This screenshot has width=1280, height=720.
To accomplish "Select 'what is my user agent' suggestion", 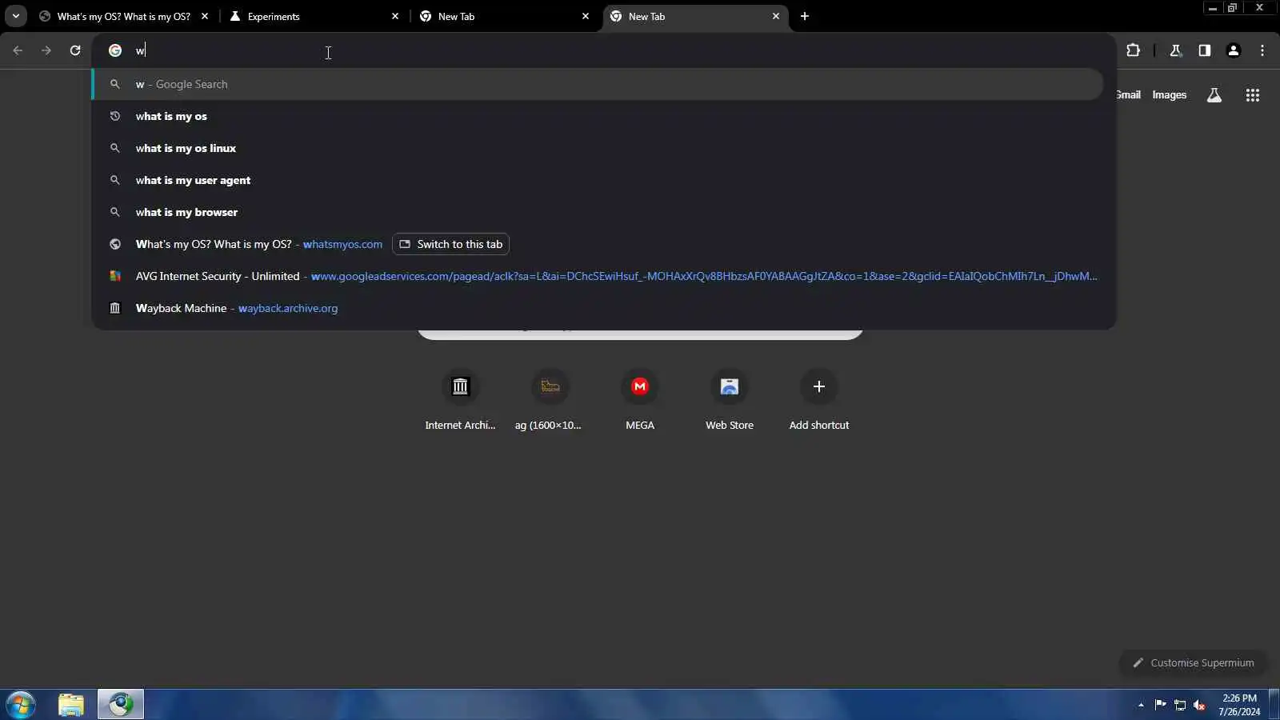I will point(598,180).
